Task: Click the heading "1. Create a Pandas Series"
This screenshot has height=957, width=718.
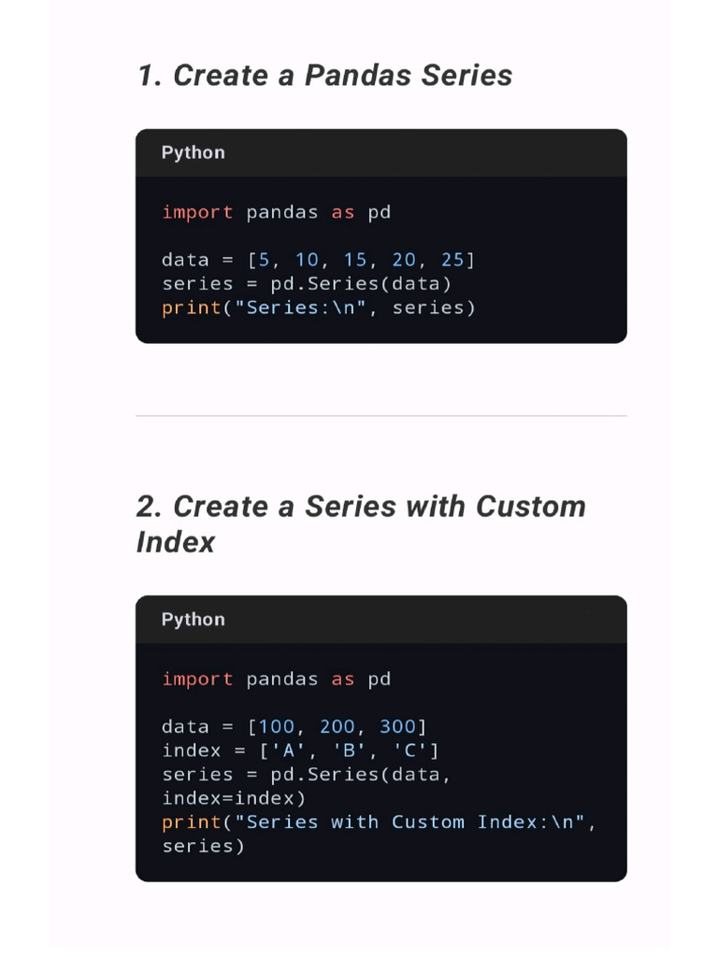Action: point(324,76)
